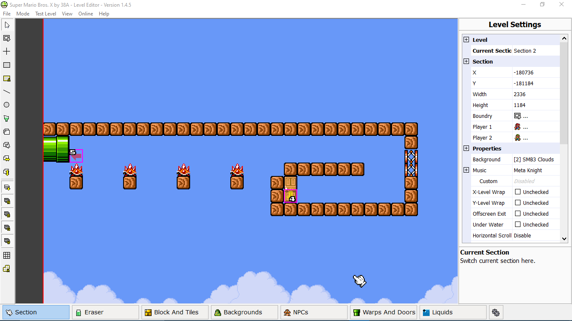Select the wooden door inside the block room
572x321 pixels.
(291, 189)
